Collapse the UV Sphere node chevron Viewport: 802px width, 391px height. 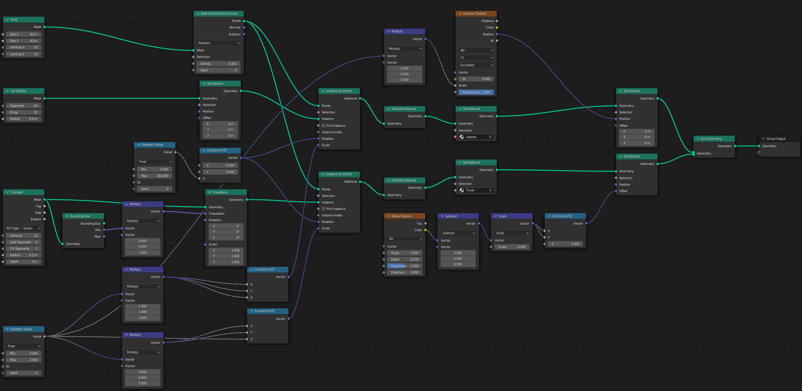coord(7,91)
